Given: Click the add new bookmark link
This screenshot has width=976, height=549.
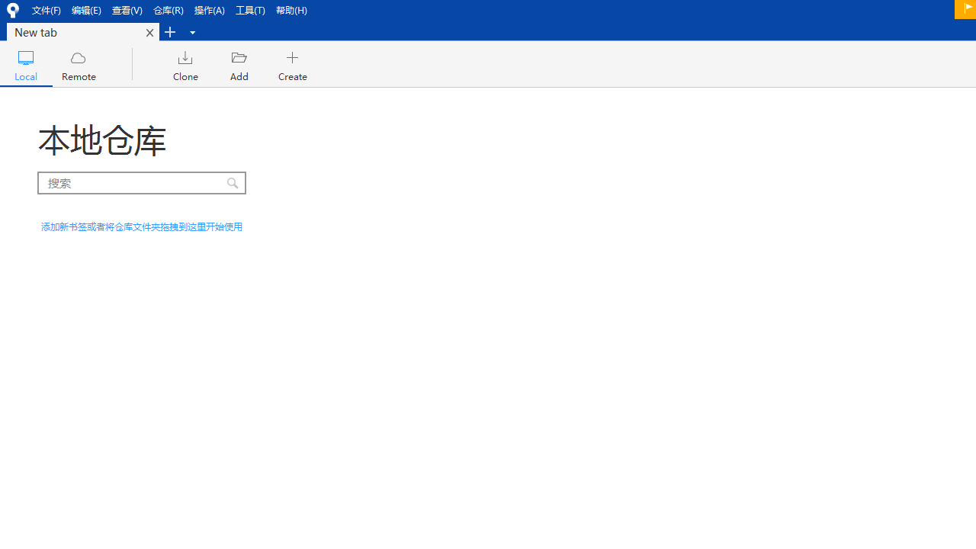Looking at the screenshot, I should 141,226.
